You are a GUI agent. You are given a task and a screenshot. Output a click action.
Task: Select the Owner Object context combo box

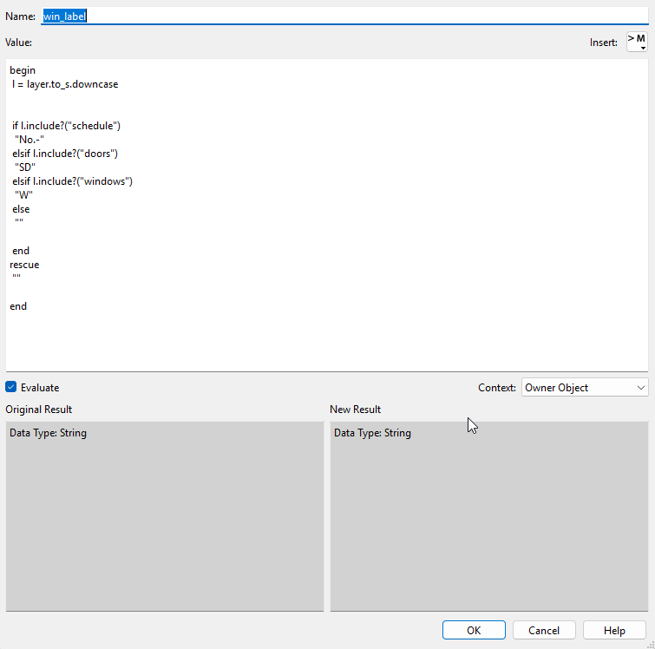click(576, 388)
